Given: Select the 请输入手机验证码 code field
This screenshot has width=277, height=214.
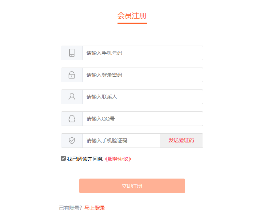Looking at the screenshot, I should 121,141.
